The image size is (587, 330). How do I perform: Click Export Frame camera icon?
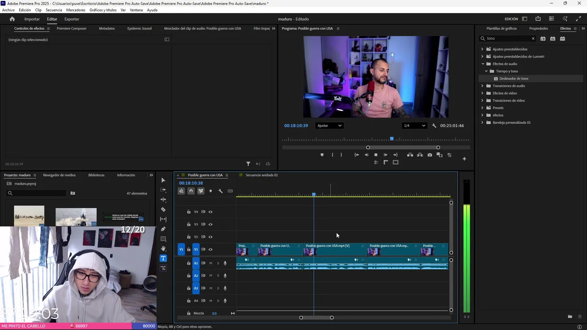430,155
